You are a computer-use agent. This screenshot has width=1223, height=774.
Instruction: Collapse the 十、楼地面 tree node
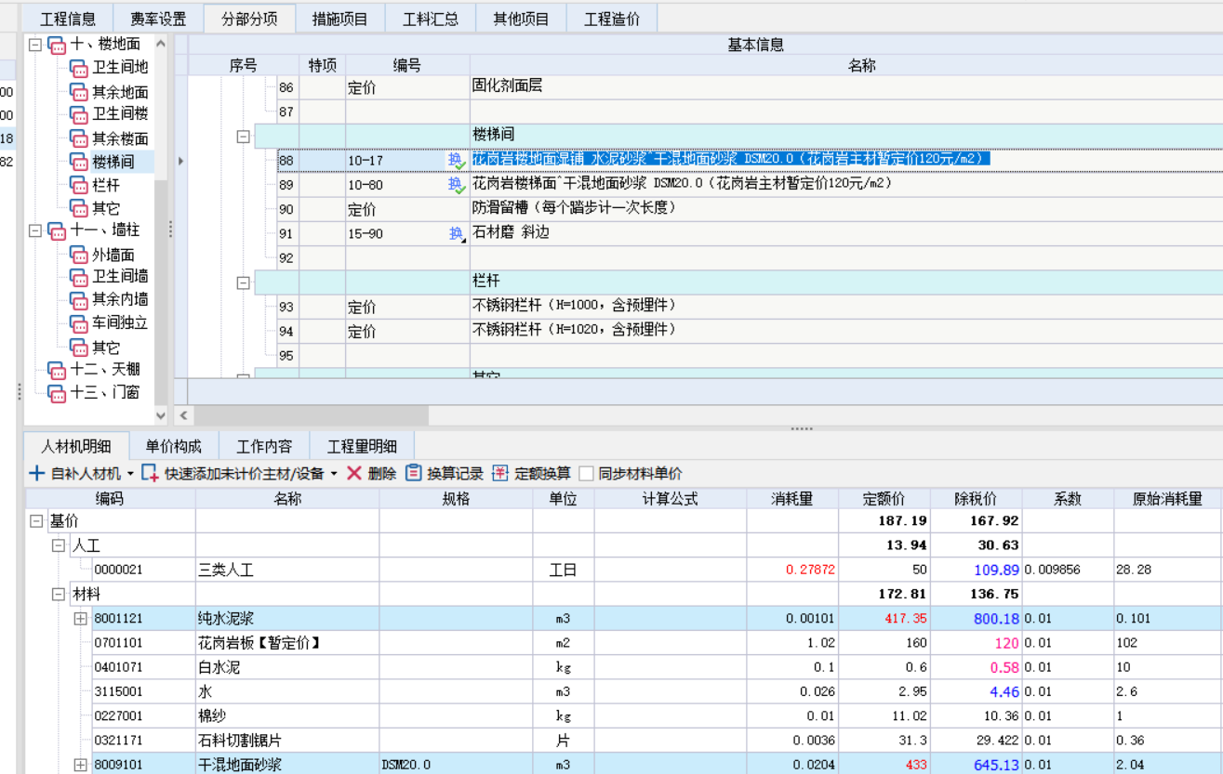tap(35, 45)
